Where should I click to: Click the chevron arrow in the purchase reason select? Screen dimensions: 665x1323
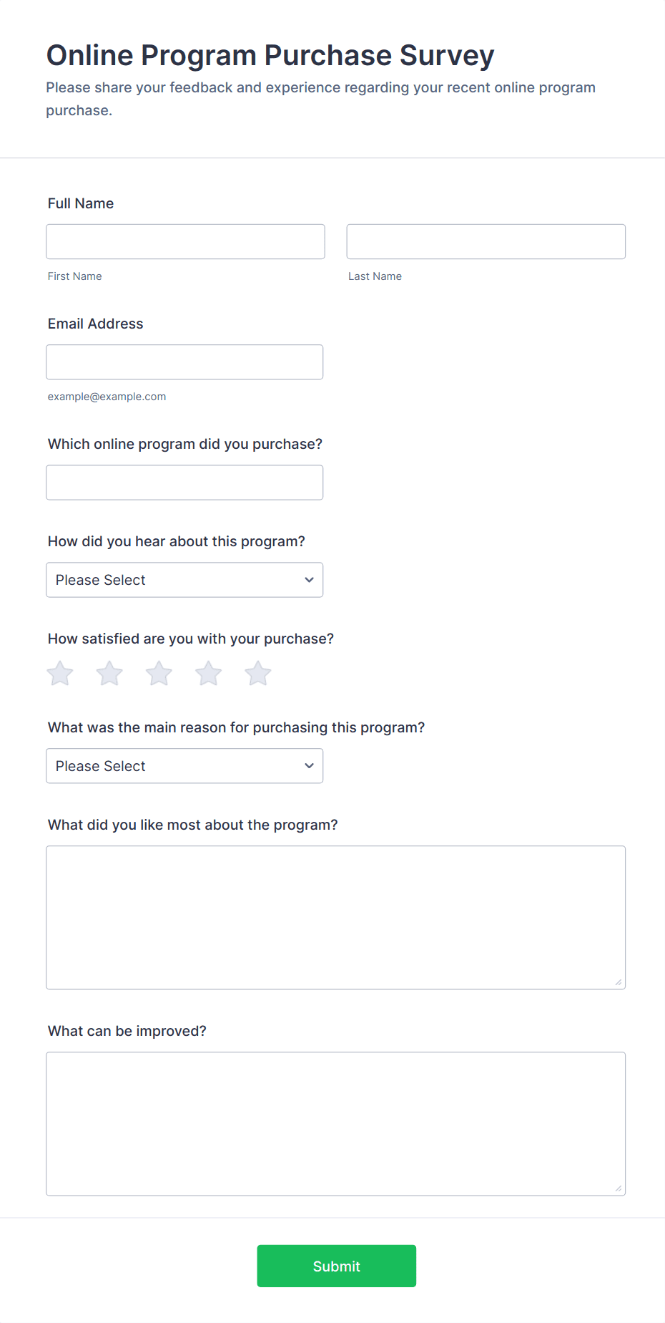(x=309, y=766)
